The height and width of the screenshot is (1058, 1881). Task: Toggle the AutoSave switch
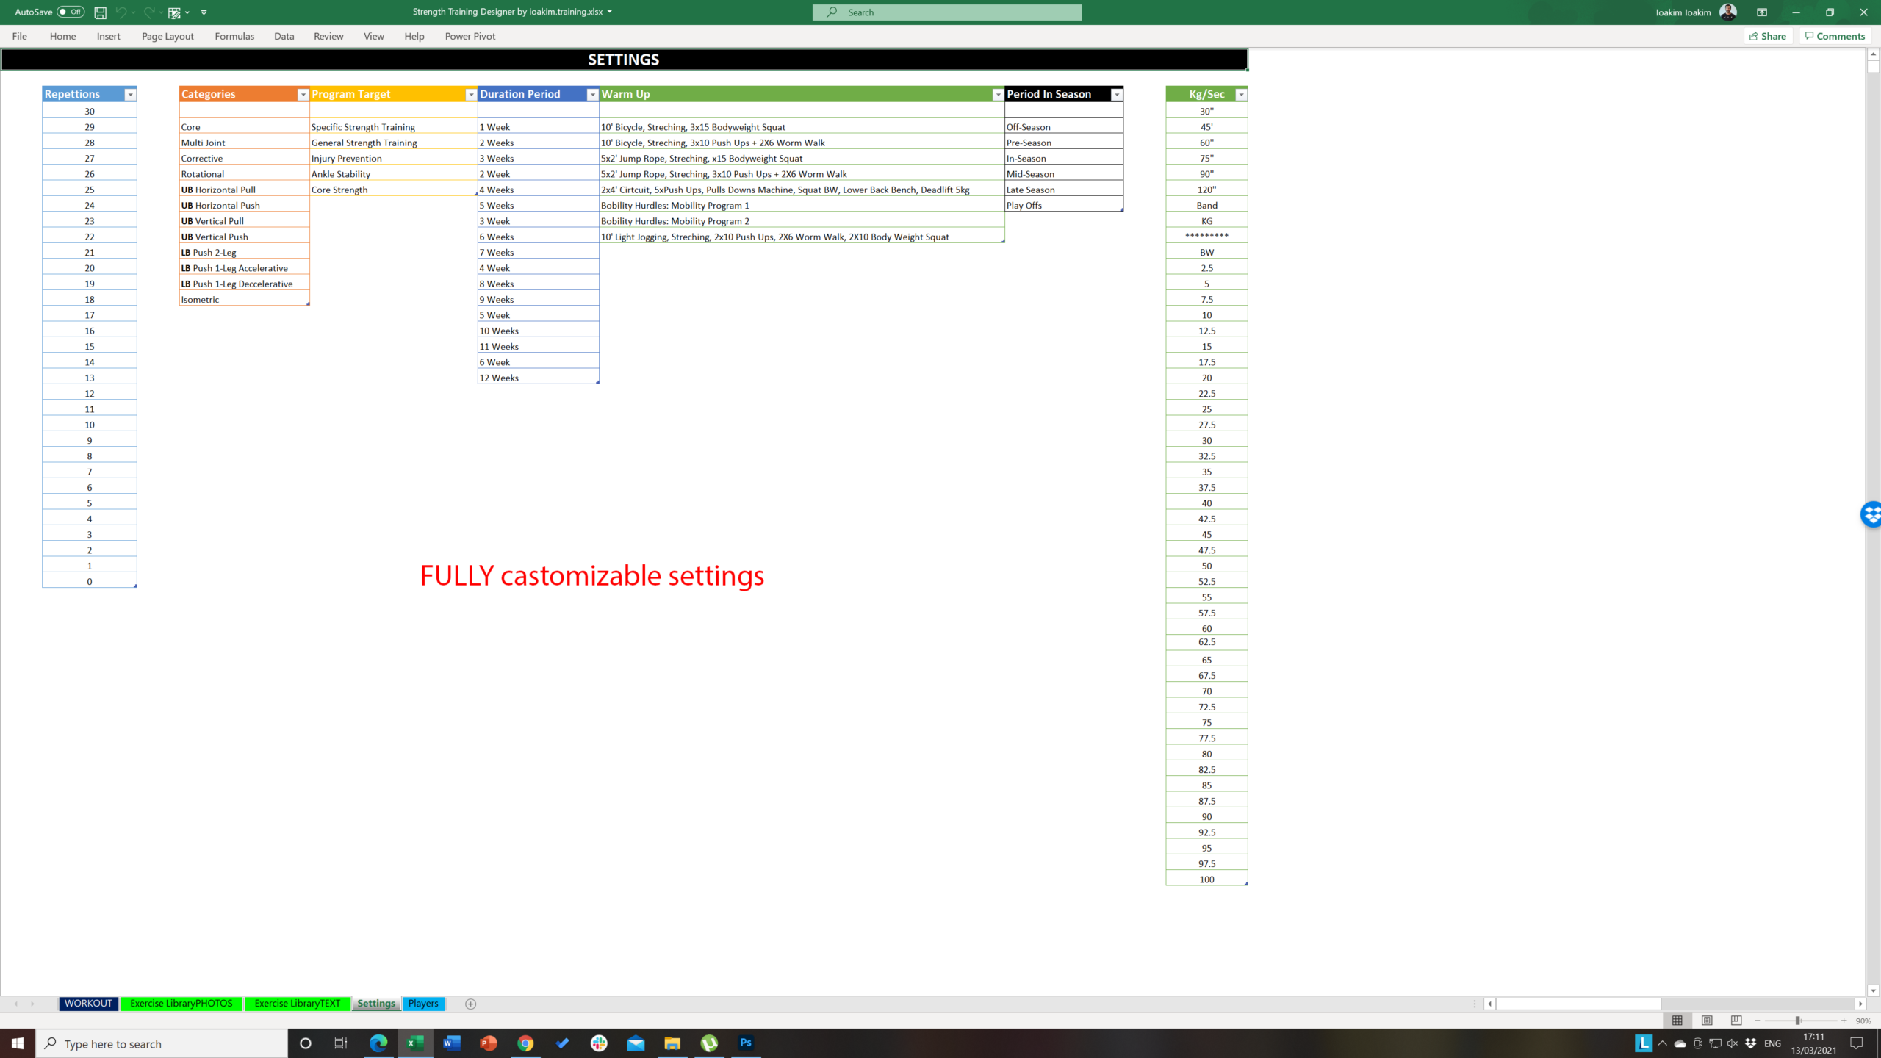71,12
